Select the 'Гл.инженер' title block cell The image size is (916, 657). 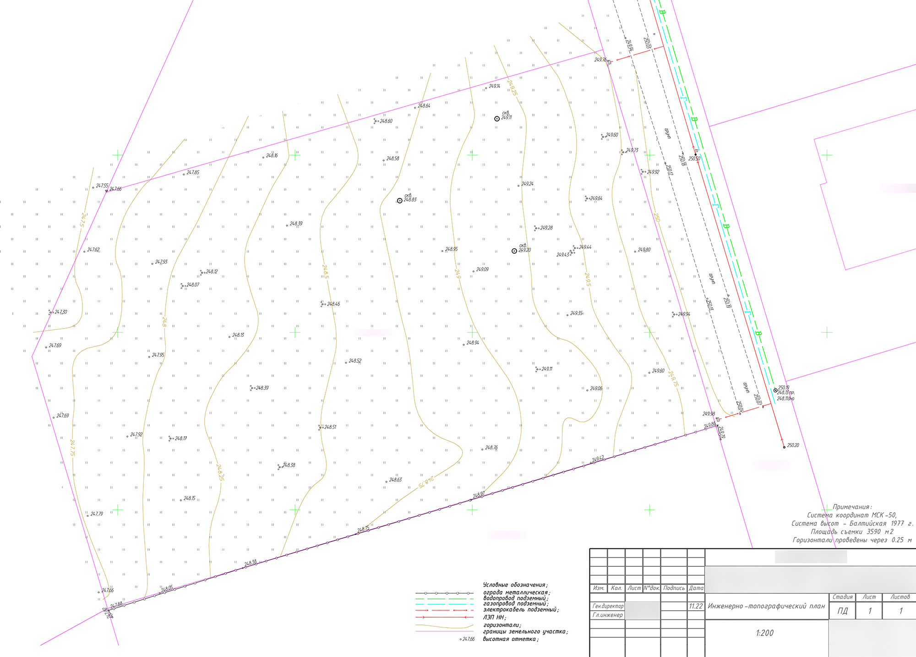tap(607, 615)
